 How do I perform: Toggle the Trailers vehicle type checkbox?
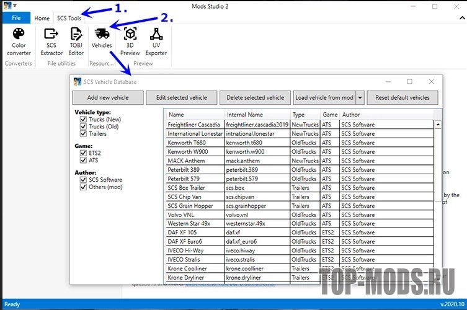(x=84, y=133)
